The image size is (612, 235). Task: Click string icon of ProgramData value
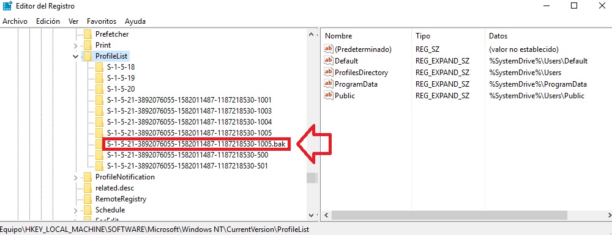coord(329,84)
